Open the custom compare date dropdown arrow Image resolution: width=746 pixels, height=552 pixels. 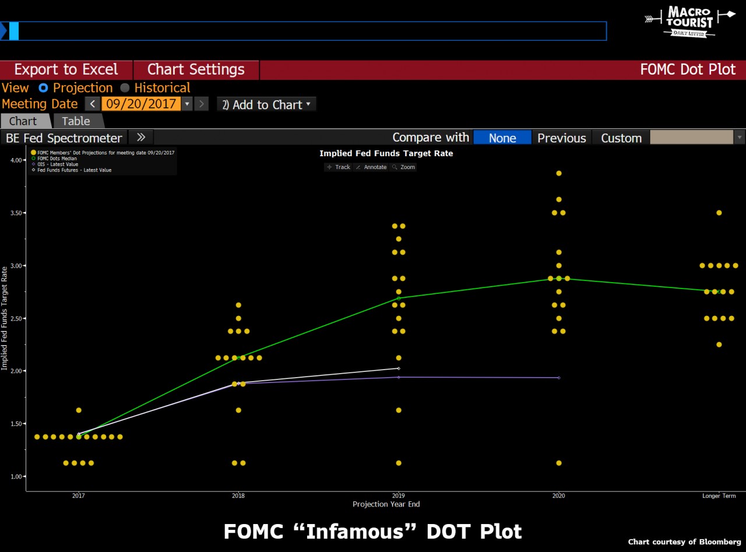coord(740,138)
